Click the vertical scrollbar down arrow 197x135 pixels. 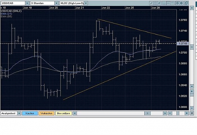click(x=192, y=86)
